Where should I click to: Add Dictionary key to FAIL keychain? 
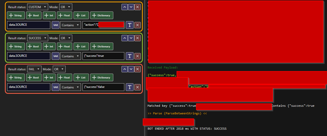pyautogui.click(x=102, y=77)
